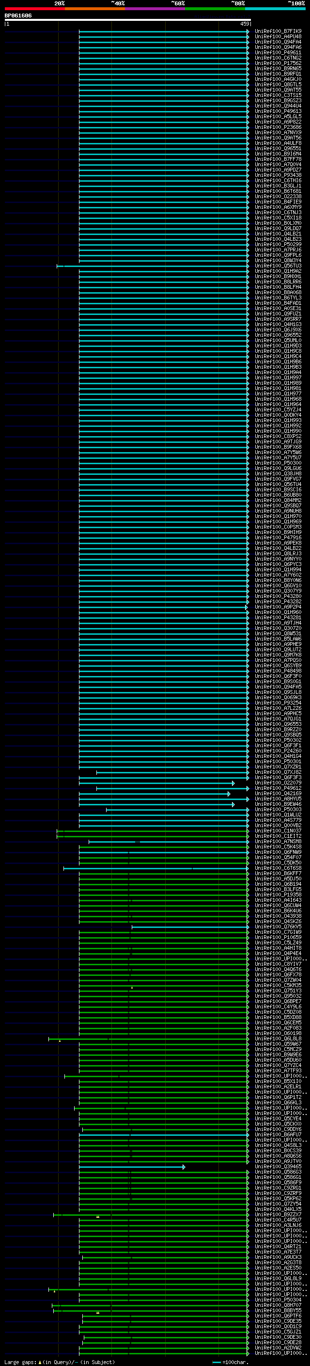Select hit label UniRef100_B9ZZX7
310x1366 pixels.
point(278,1214)
